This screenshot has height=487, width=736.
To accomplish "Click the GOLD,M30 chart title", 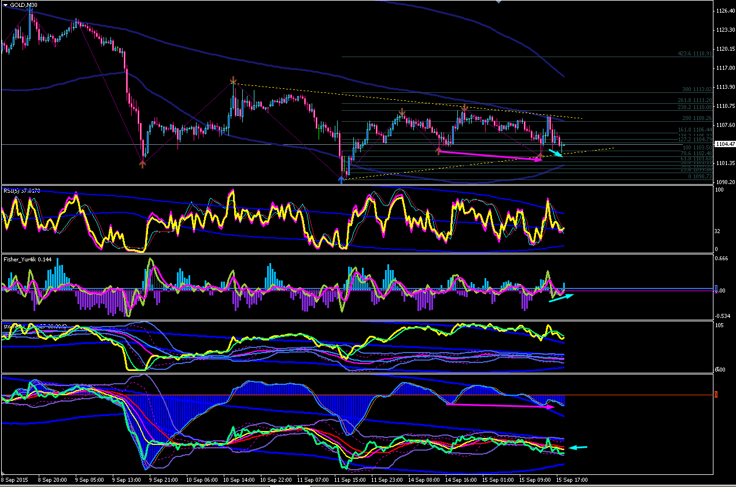I will point(24,5).
